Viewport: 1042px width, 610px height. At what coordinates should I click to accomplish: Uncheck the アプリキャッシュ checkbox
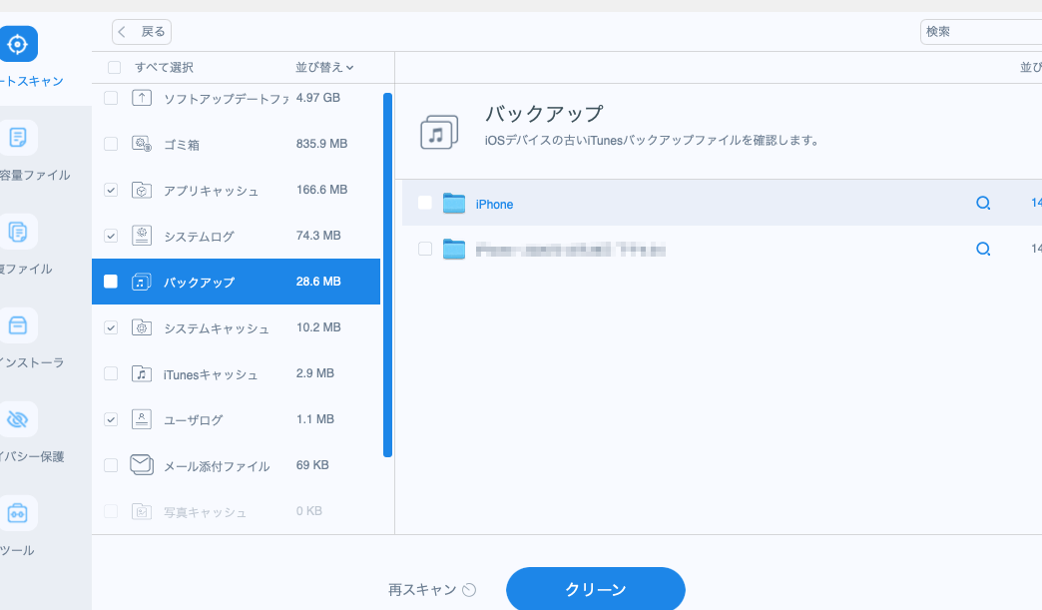tap(111, 190)
